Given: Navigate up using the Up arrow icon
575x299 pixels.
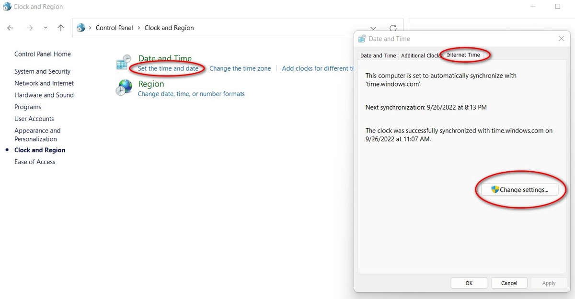Looking at the screenshot, I should pyautogui.click(x=60, y=28).
